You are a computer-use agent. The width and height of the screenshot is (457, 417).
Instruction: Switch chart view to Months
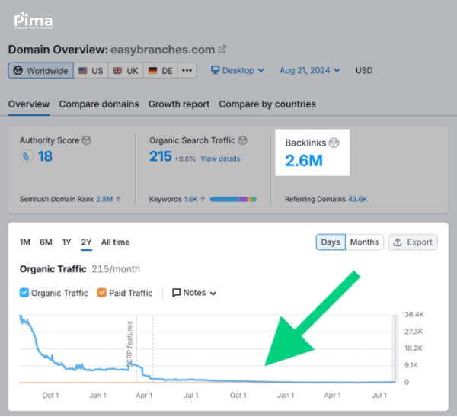click(x=364, y=242)
